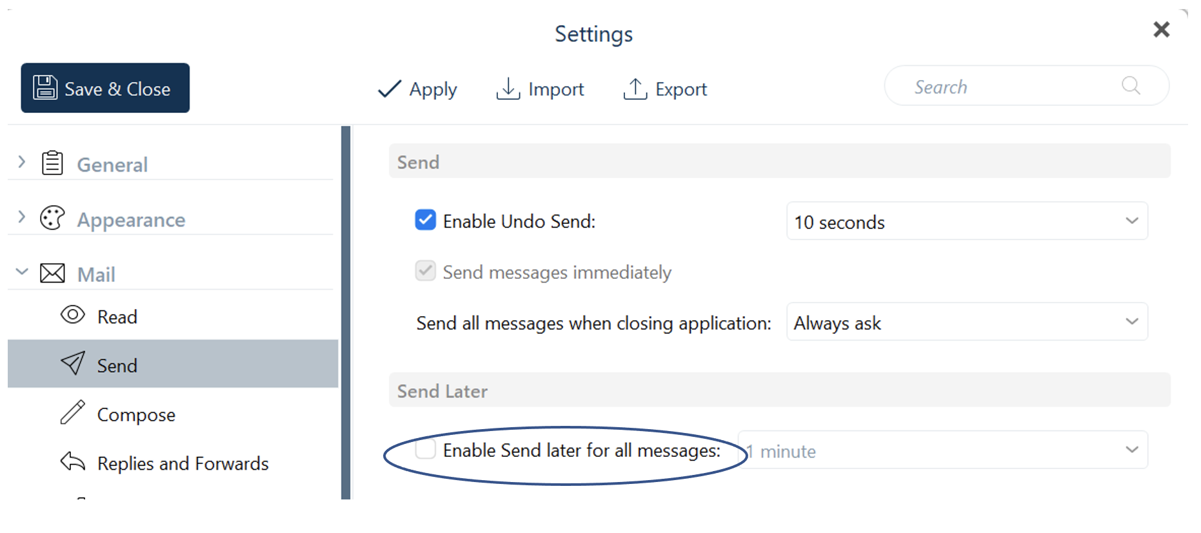
Task: Click the magnifier icon in Search box
Action: coord(1131,85)
